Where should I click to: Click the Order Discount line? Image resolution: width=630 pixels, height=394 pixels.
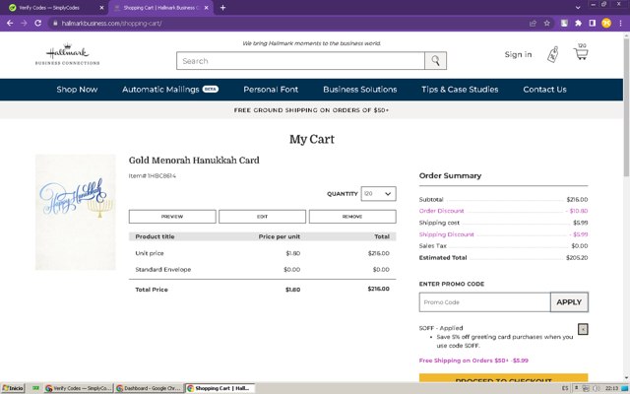503,211
